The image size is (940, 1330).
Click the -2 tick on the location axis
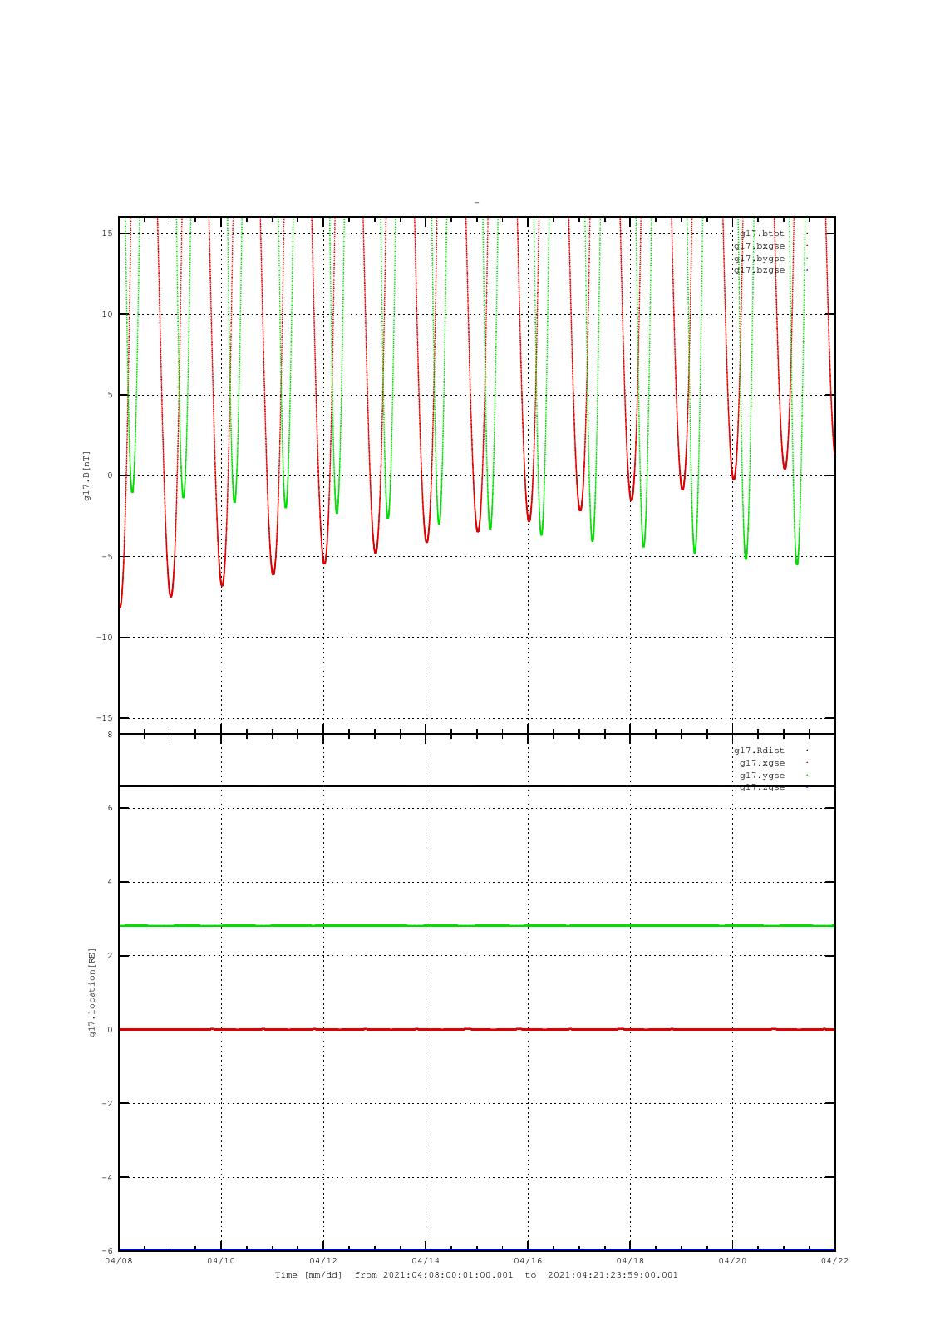(107, 1104)
